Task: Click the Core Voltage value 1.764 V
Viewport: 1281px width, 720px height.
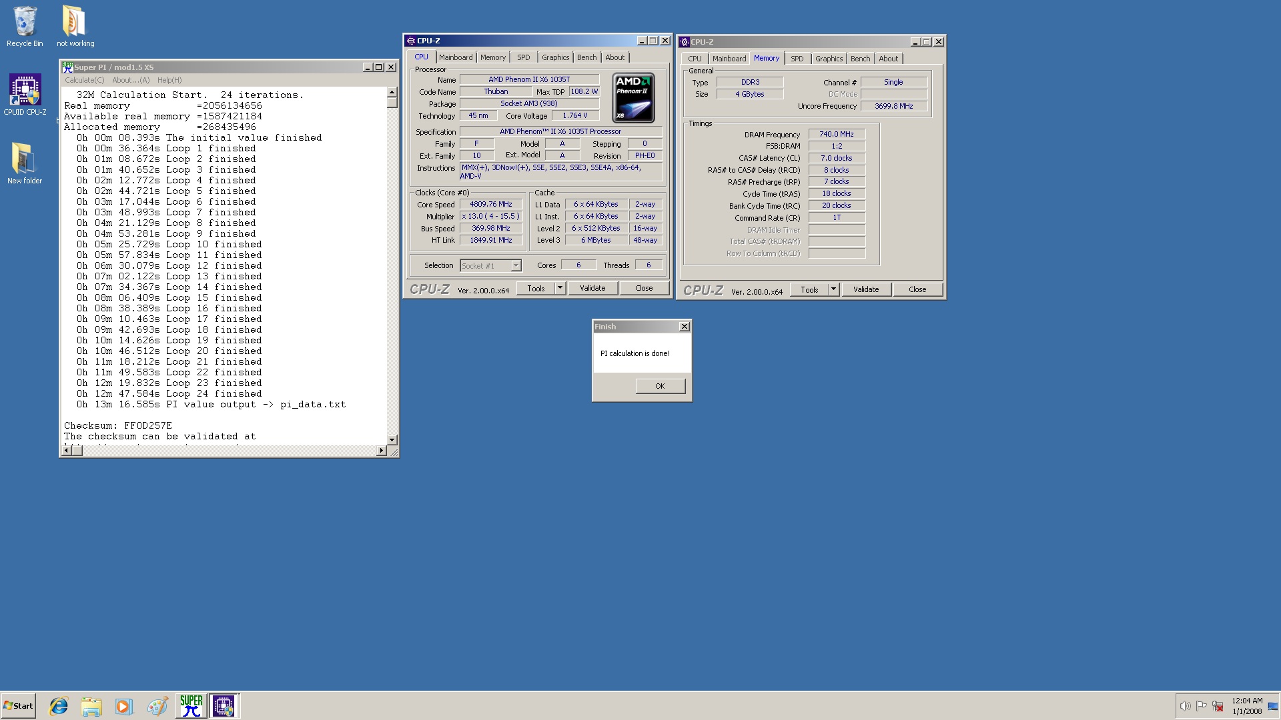Action: (575, 115)
